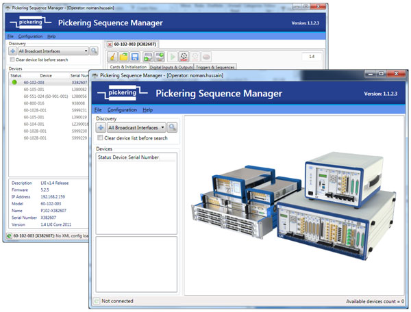Click the Name value P102-X382607

click(x=53, y=211)
